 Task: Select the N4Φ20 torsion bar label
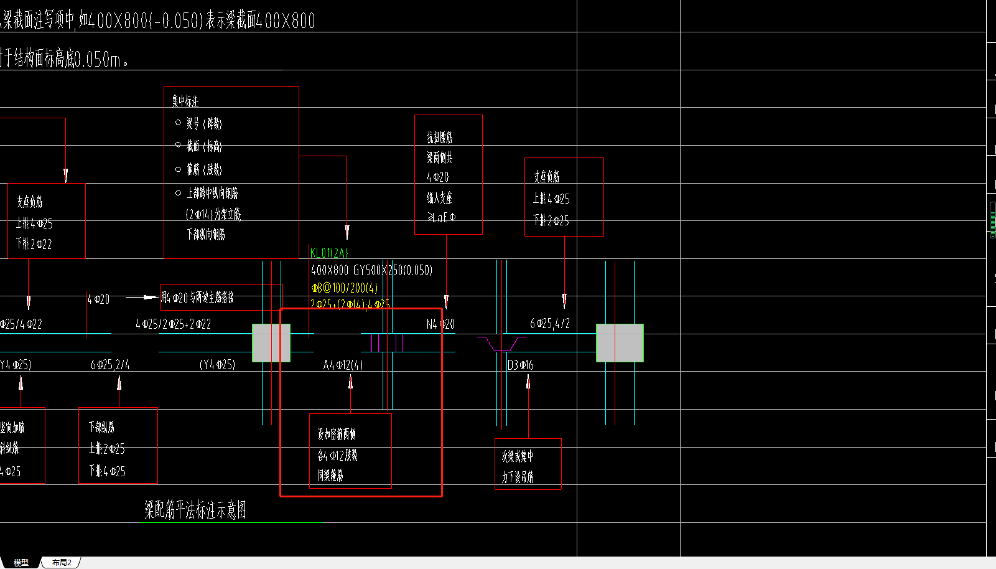coord(440,324)
